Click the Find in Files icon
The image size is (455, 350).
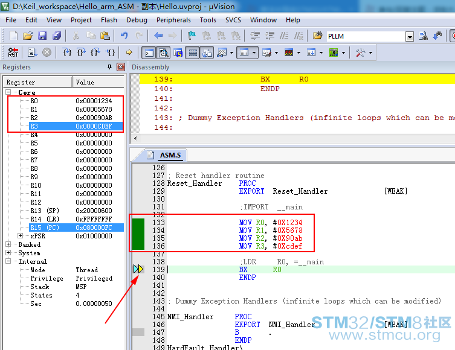(317, 36)
